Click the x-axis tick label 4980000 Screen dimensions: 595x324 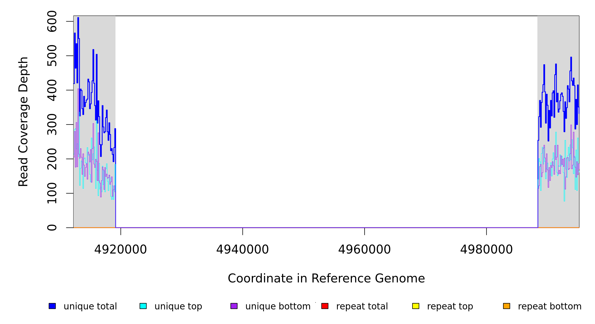[486, 249]
